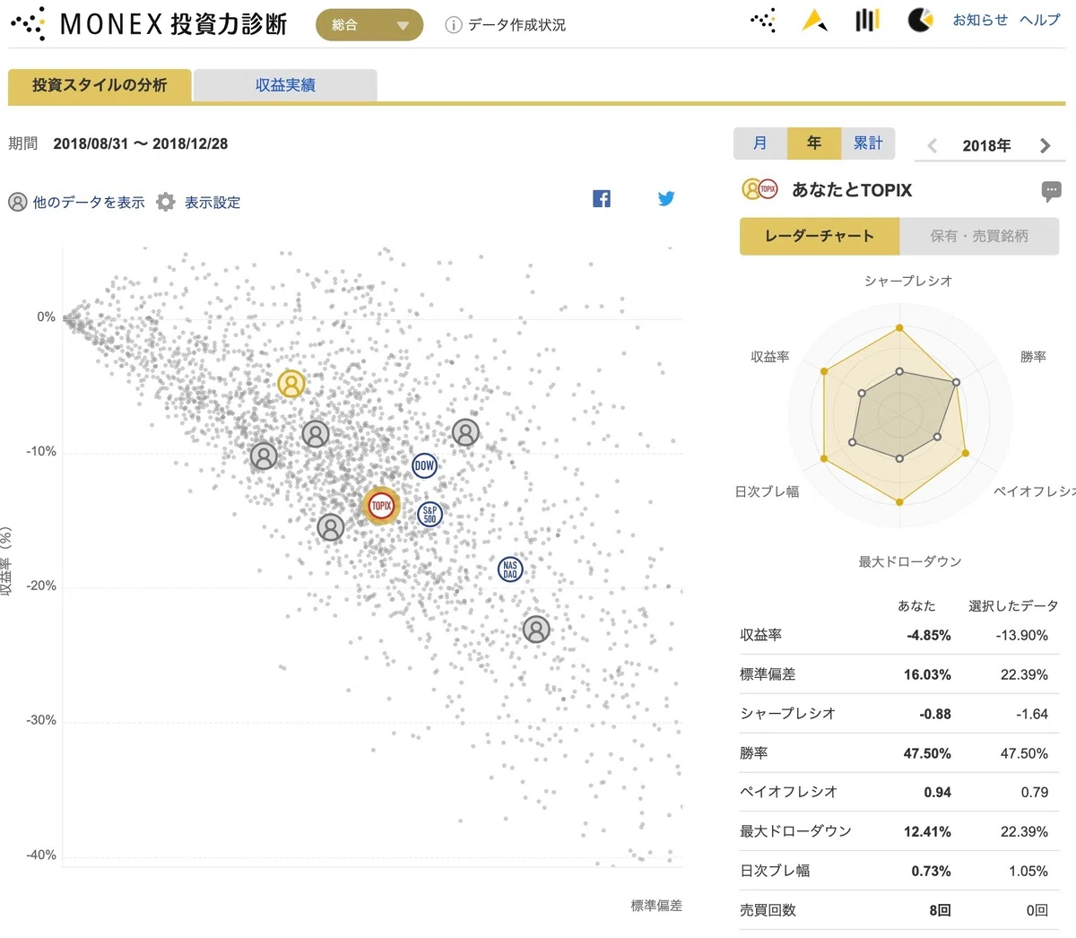Click the -13.90% selected data value
Screen dimensions: 1076x938
(1022, 635)
